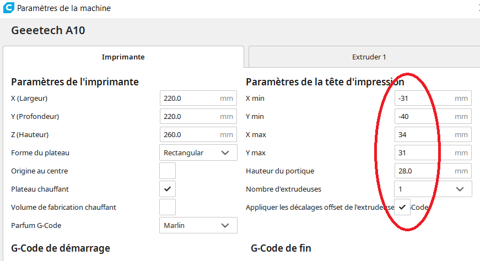Click the Geeetech A10 printer name heading
Viewport: 480px width, 261px height.
pos(48,30)
